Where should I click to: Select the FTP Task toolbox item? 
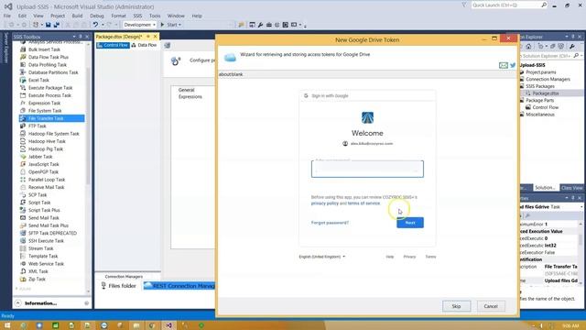coord(37,126)
